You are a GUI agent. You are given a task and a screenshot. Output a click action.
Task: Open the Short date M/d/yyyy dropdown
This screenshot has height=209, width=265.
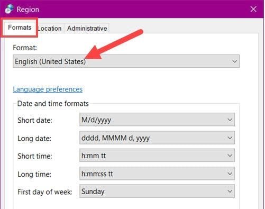tap(157, 120)
